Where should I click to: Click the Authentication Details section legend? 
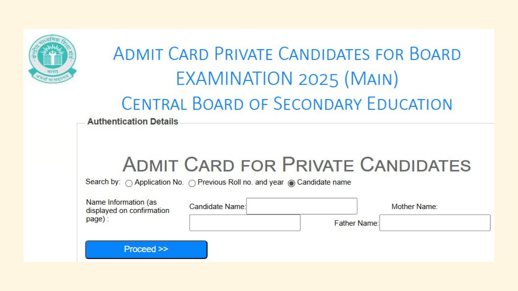tap(133, 122)
